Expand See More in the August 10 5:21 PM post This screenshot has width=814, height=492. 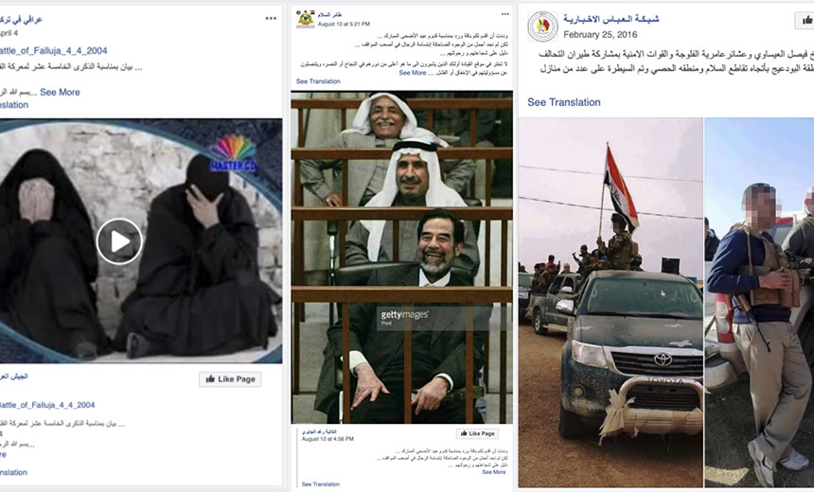pos(412,73)
